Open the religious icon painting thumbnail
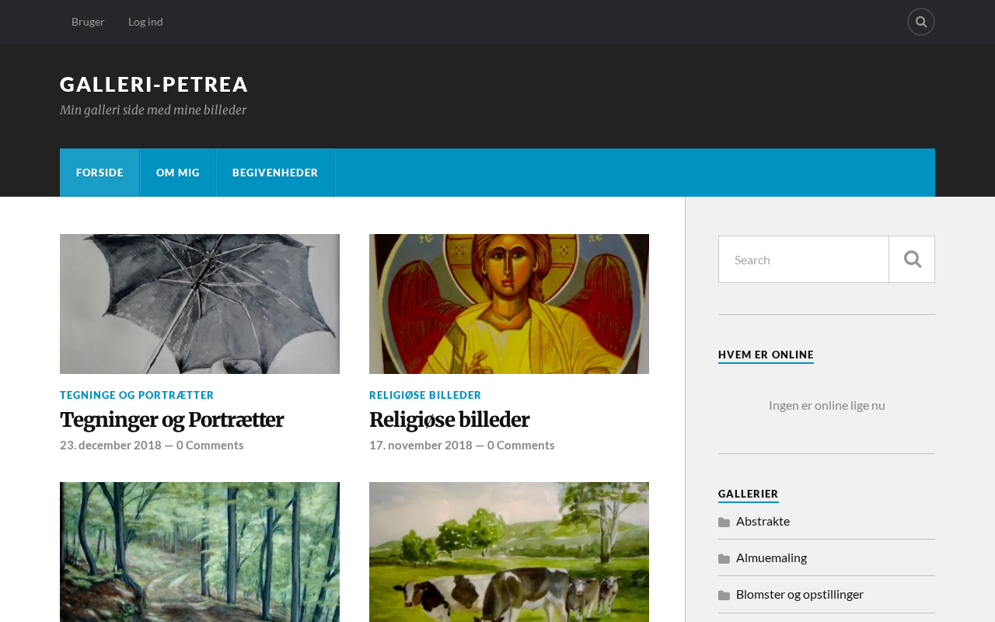The image size is (995, 622). pos(509,304)
